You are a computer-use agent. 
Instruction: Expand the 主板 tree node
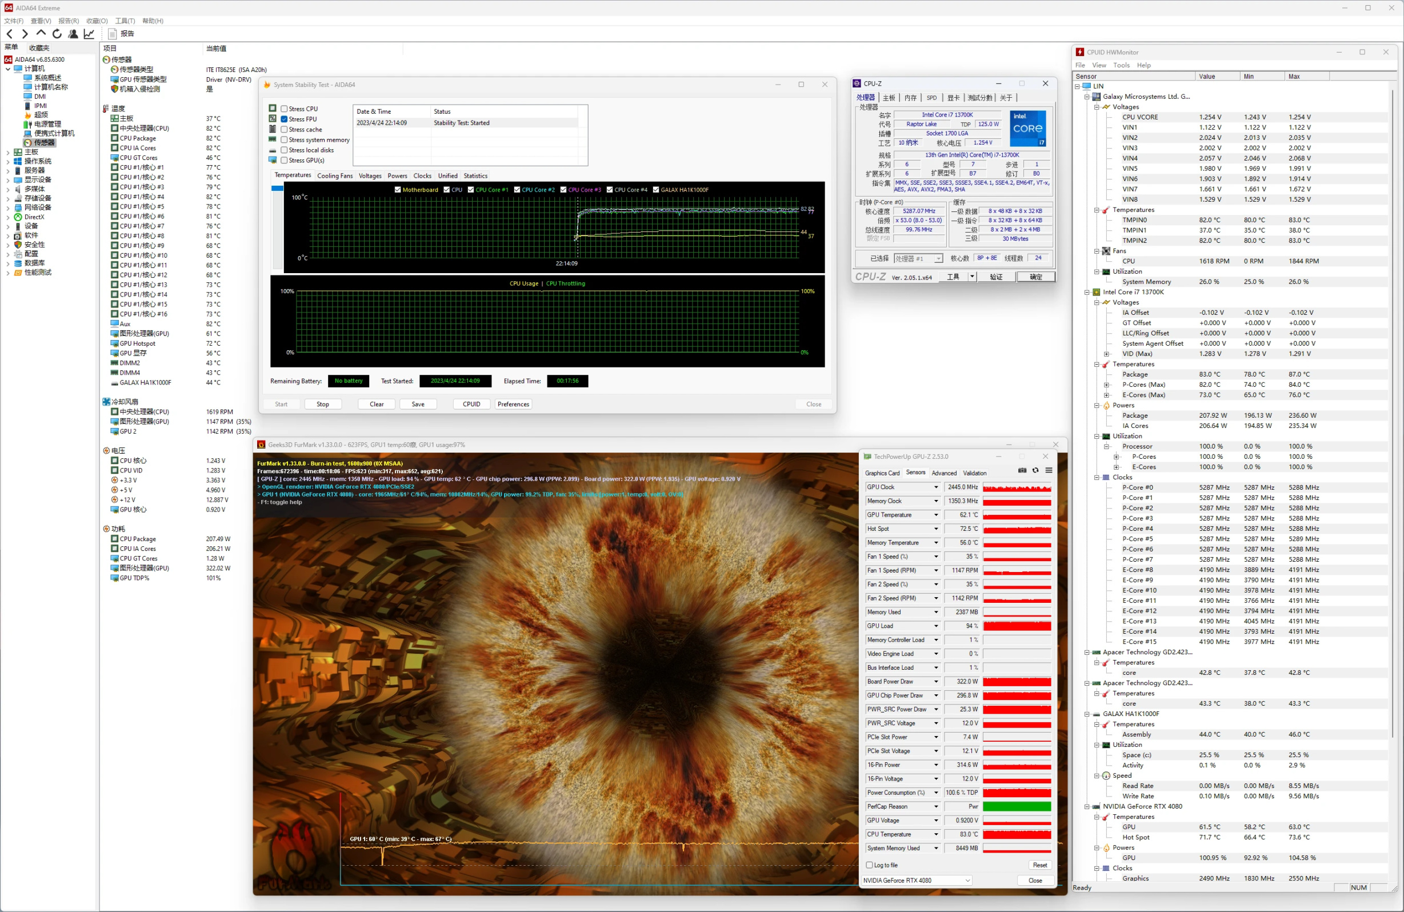[x=7, y=152]
